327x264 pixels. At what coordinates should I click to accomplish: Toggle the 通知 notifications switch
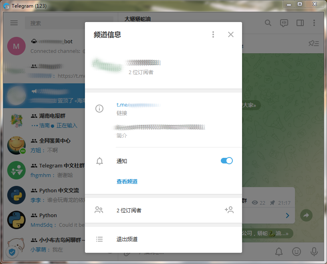(227, 161)
